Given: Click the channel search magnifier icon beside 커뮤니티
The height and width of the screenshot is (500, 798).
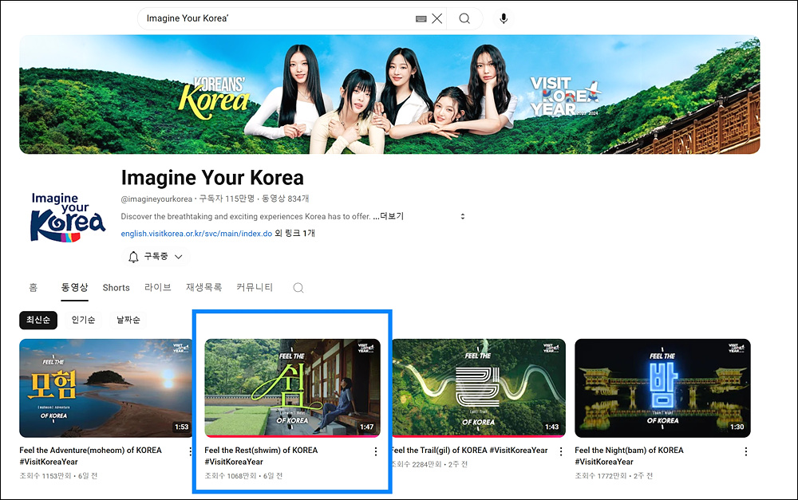Looking at the screenshot, I should (298, 288).
